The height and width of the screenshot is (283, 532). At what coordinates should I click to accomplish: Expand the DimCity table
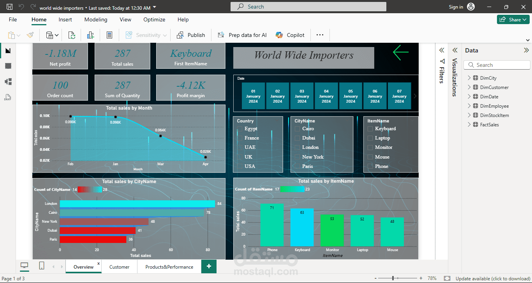click(x=469, y=78)
